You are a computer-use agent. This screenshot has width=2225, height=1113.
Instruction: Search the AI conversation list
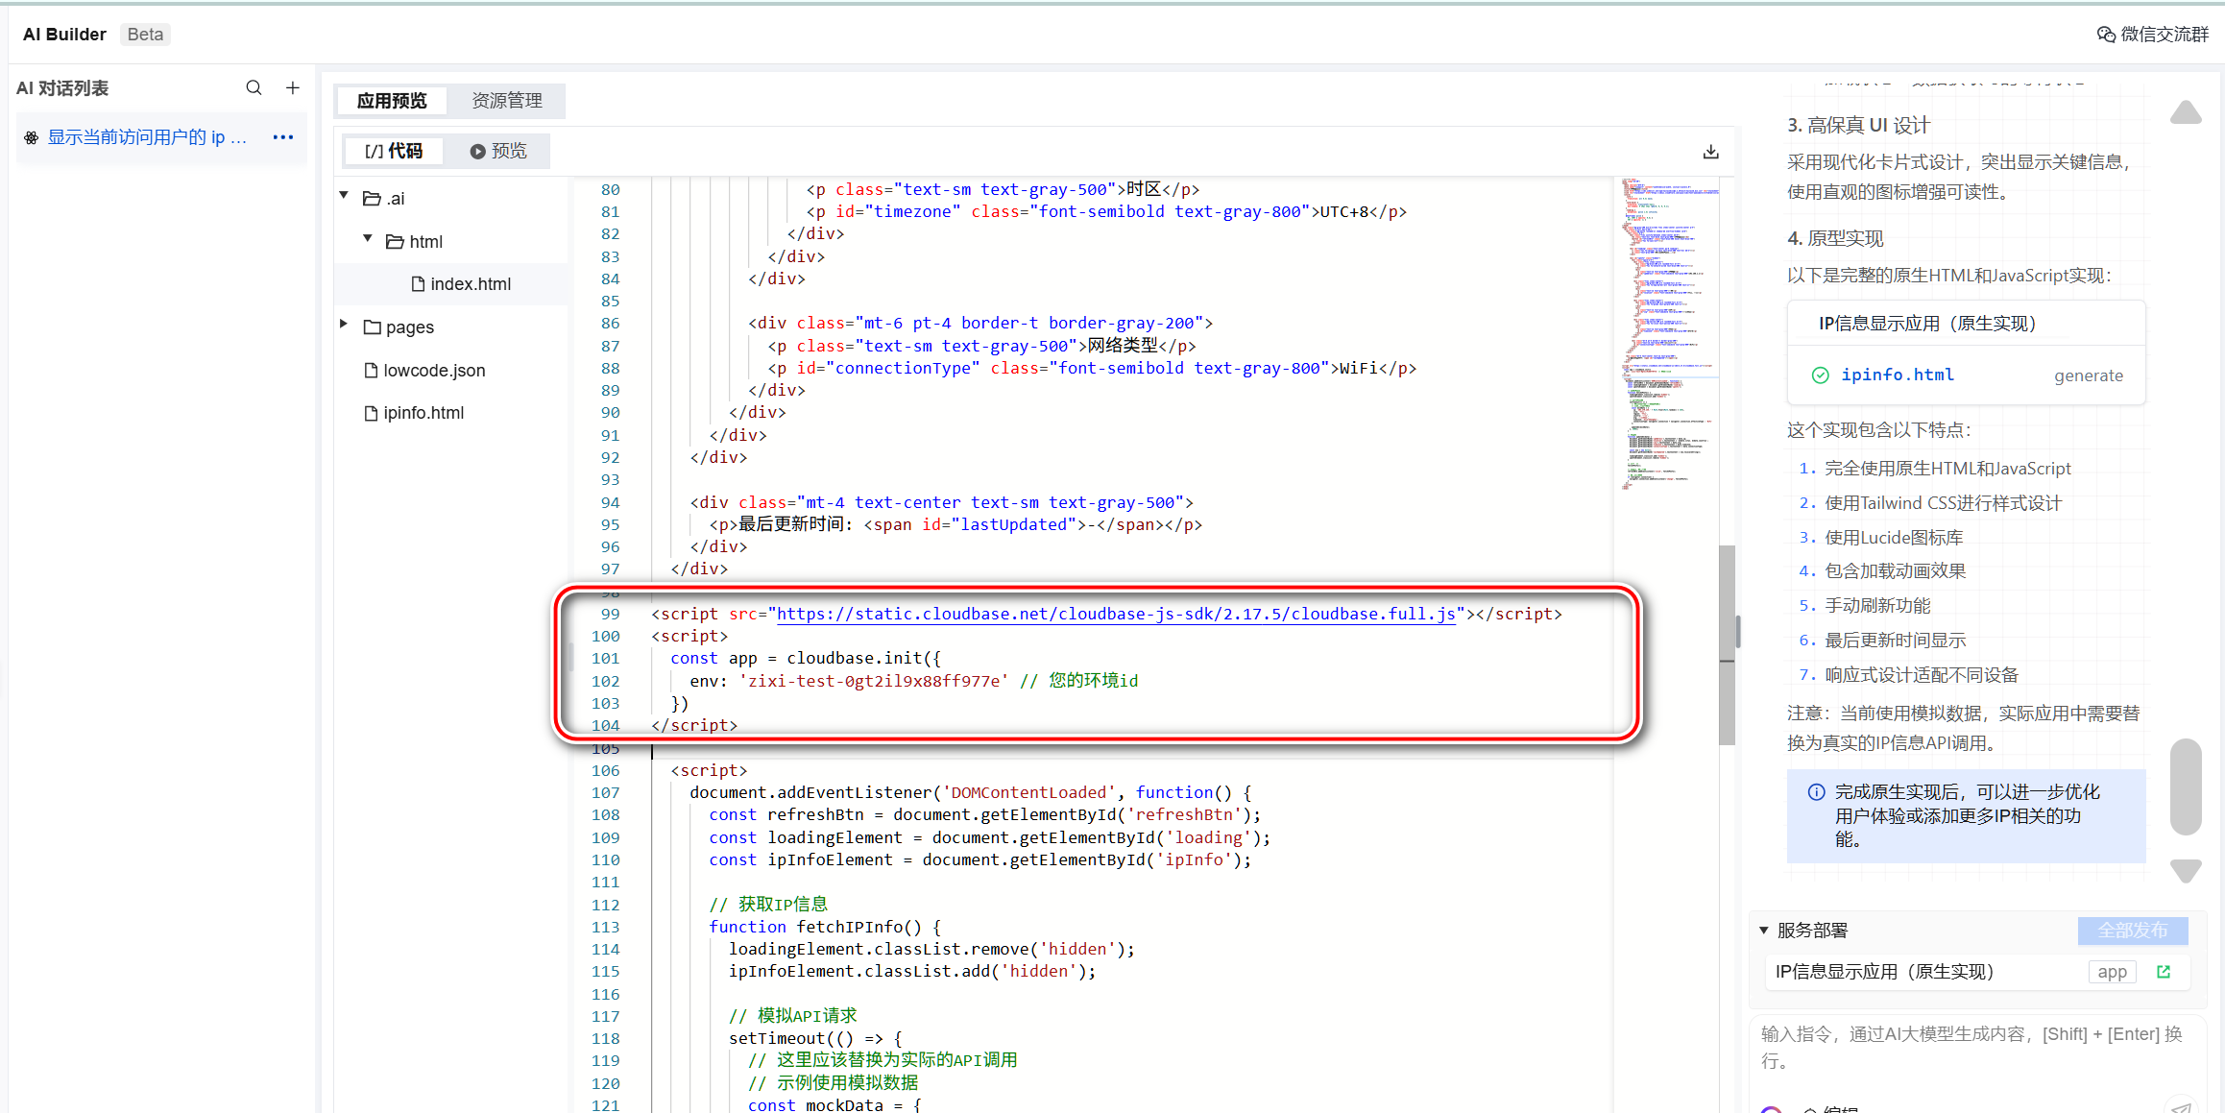254,87
